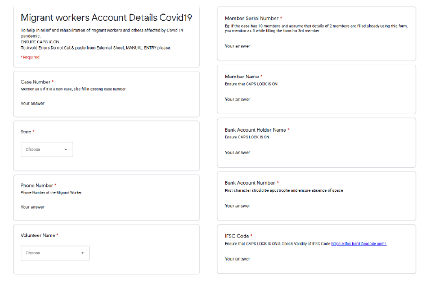Click the 'Bank Account Holder Name' question label
This screenshot has width=431, height=301.
click(255, 130)
